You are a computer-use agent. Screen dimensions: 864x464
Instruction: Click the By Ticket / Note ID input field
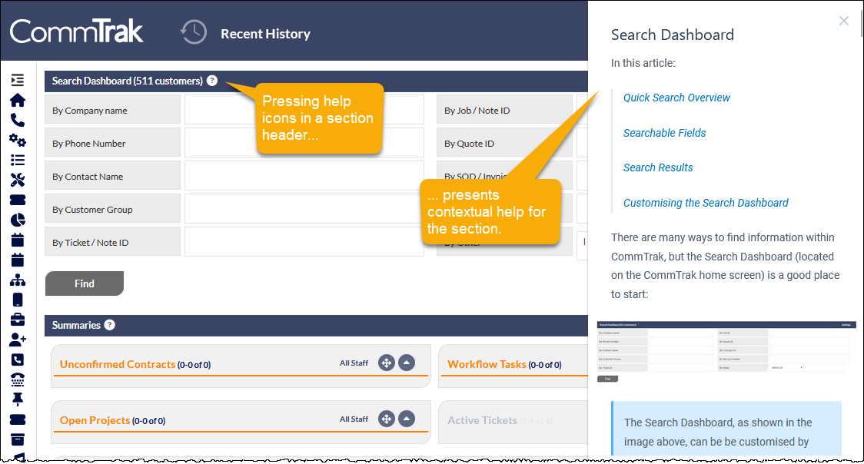pyautogui.click(x=304, y=242)
